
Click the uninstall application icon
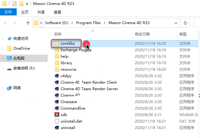[x=57, y=128]
